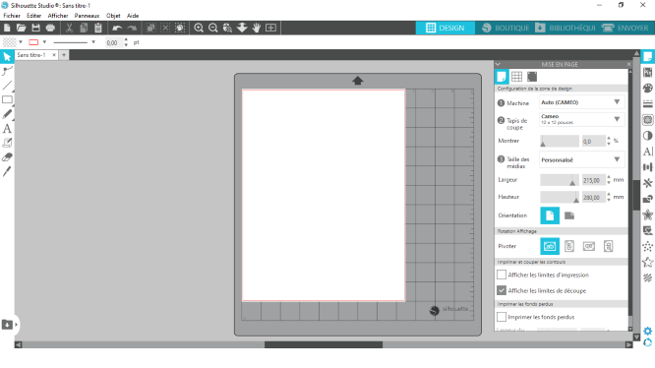Click the Undo arrow in toolbar
This screenshot has width=655, height=368.
[x=117, y=28]
